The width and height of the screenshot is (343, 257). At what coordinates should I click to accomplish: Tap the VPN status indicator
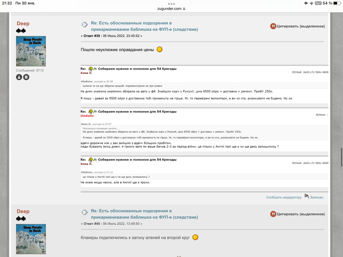click(x=318, y=3)
